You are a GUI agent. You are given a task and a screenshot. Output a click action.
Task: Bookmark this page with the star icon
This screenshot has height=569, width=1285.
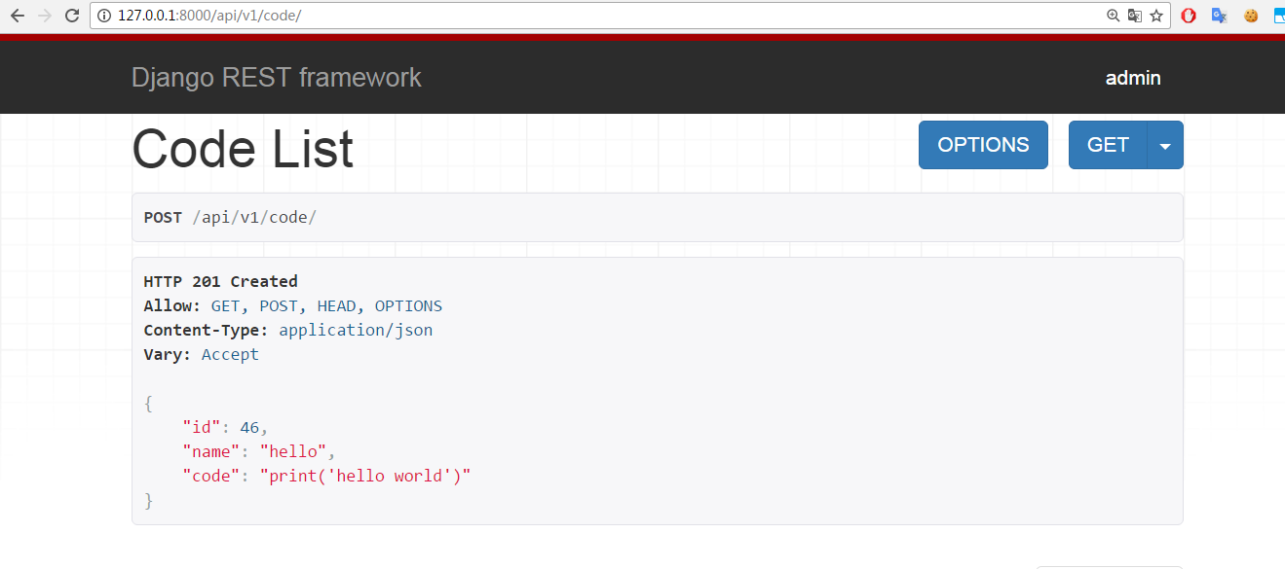(1156, 16)
